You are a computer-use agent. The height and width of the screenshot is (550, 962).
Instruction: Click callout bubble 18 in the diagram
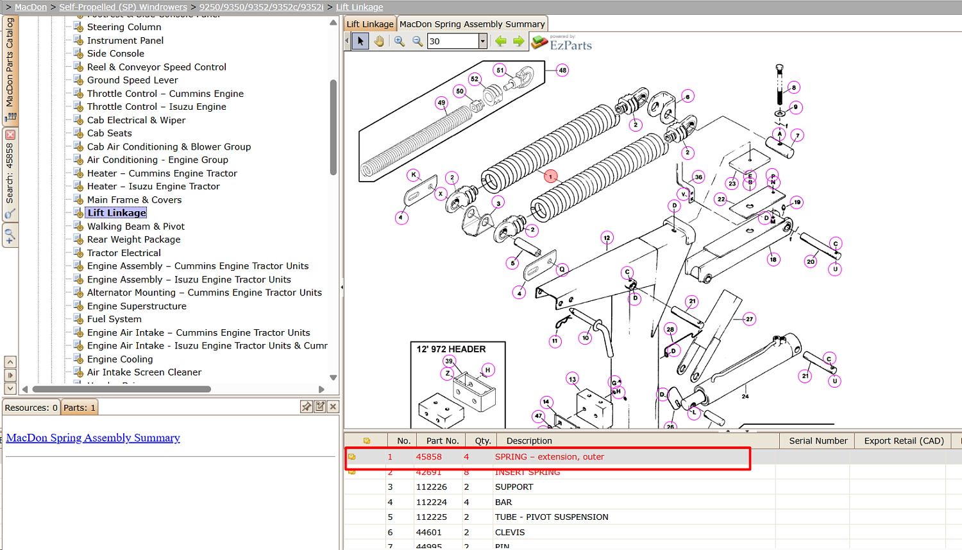pyautogui.click(x=773, y=259)
